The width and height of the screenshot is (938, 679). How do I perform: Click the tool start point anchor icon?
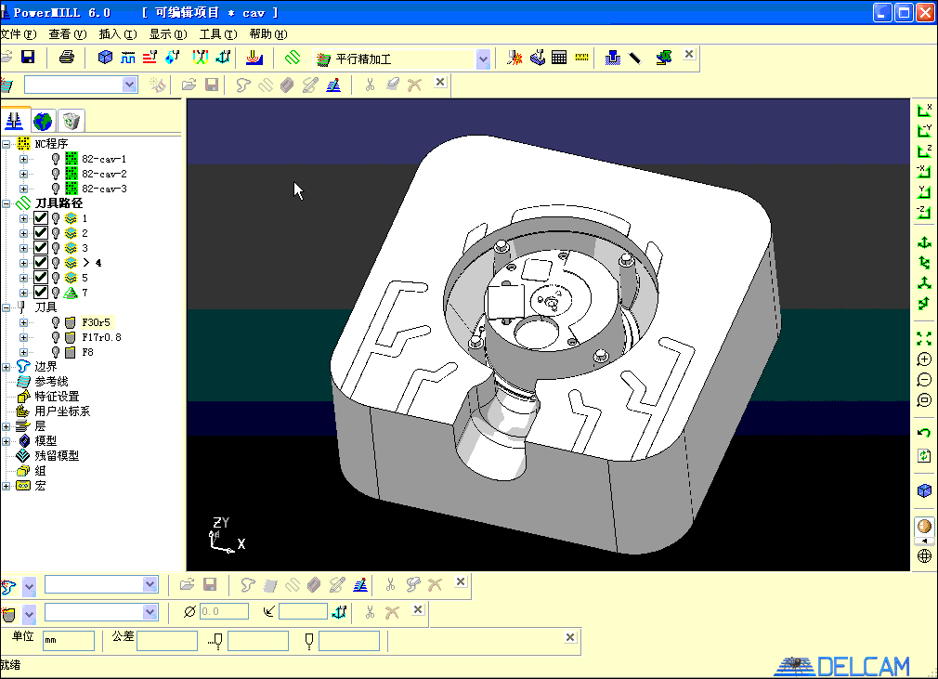pos(223,58)
